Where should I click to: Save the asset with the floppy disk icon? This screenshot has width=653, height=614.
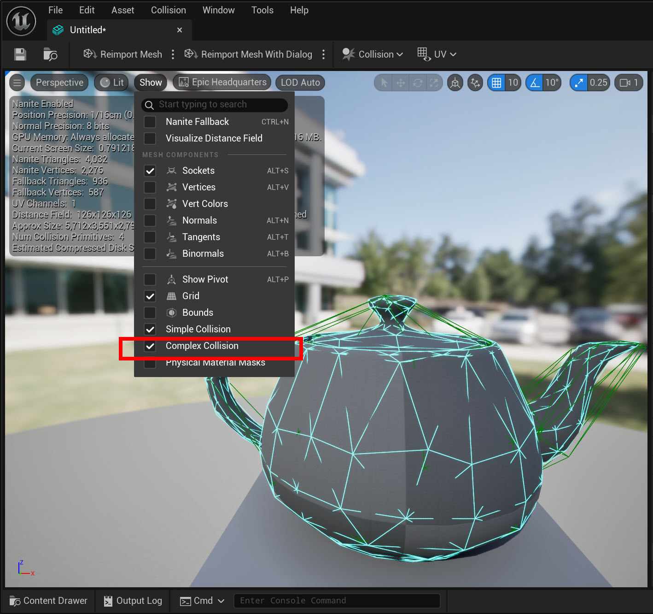coord(20,54)
